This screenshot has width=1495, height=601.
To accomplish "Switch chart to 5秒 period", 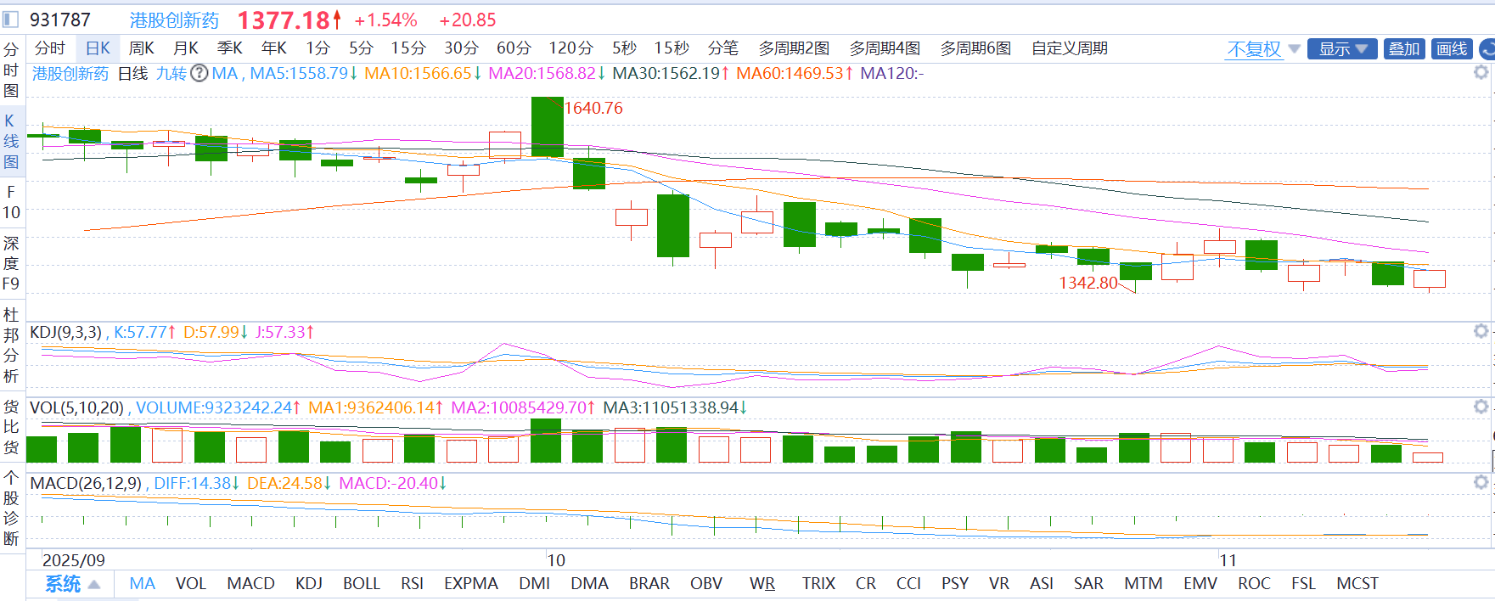I will tap(624, 48).
